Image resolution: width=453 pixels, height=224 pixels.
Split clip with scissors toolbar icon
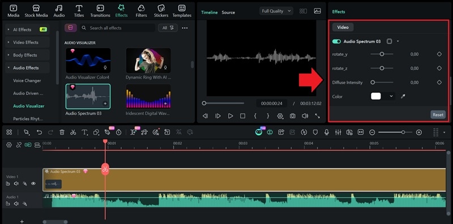73,132
